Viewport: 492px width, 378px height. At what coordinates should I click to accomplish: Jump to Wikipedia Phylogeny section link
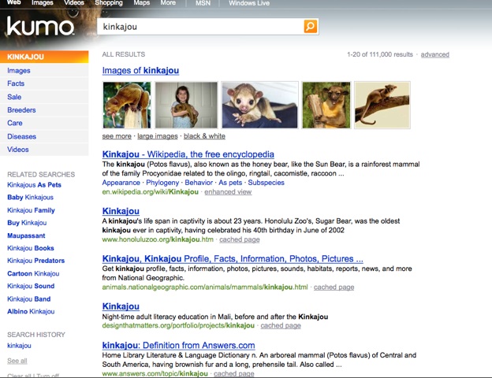(x=162, y=183)
